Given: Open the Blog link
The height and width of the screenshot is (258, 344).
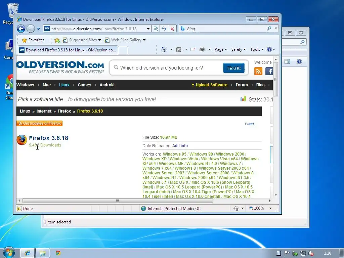Looking at the screenshot, I should [260, 85].
